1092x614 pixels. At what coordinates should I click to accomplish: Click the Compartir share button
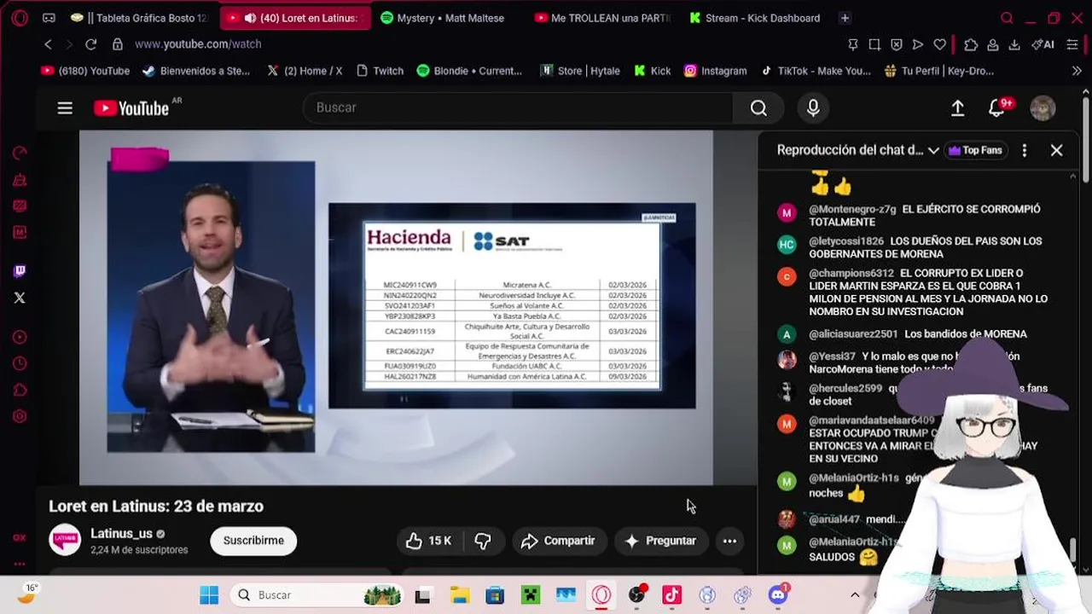pos(559,541)
